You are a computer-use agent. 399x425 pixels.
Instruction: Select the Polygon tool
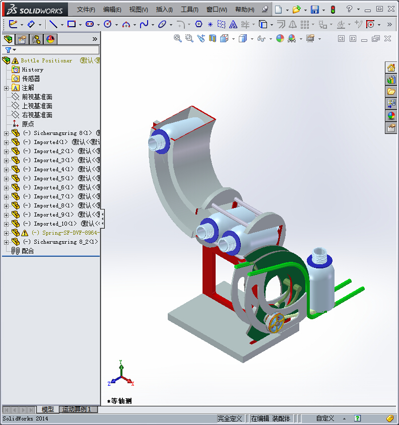pos(199,24)
